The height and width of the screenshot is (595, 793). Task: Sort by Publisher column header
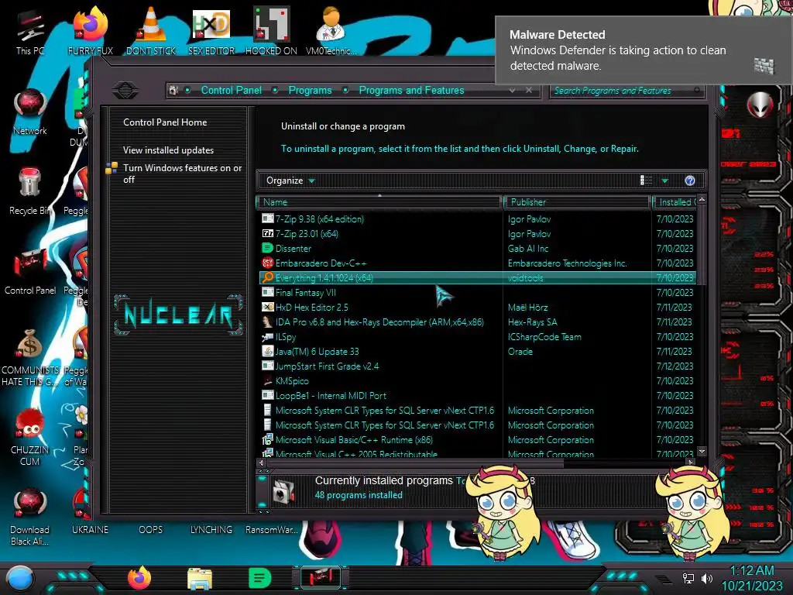click(577, 202)
